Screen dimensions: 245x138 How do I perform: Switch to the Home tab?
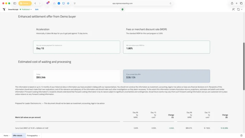(6, 135)
